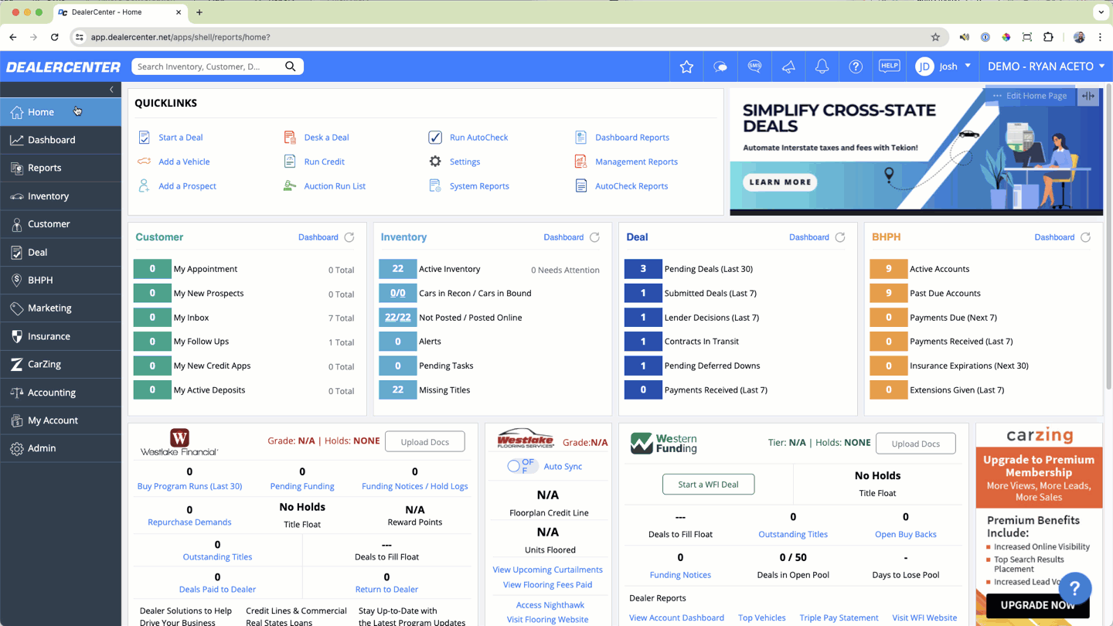Click the browser reload icon
Viewport: 1113px width, 626px height.
54,37
